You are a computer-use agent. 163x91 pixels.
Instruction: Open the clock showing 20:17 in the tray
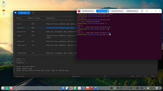pyautogui.click(x=152, y=88)
